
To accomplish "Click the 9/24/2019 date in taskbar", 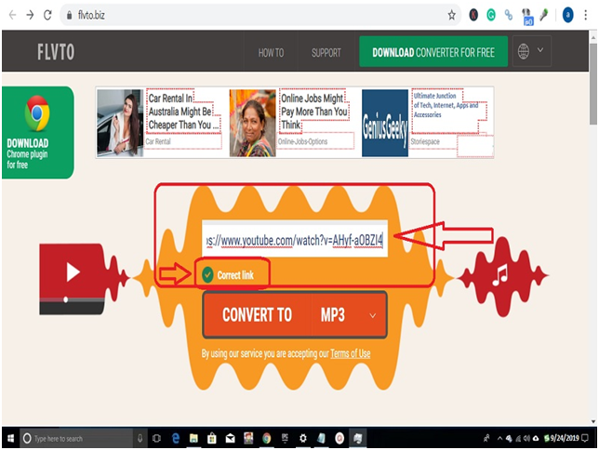I will (x=565, y=438).
